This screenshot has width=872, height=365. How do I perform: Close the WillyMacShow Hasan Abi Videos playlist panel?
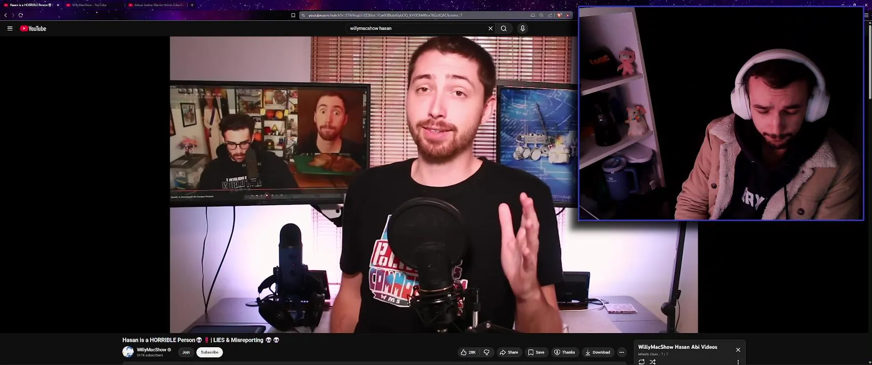point(738,350)
